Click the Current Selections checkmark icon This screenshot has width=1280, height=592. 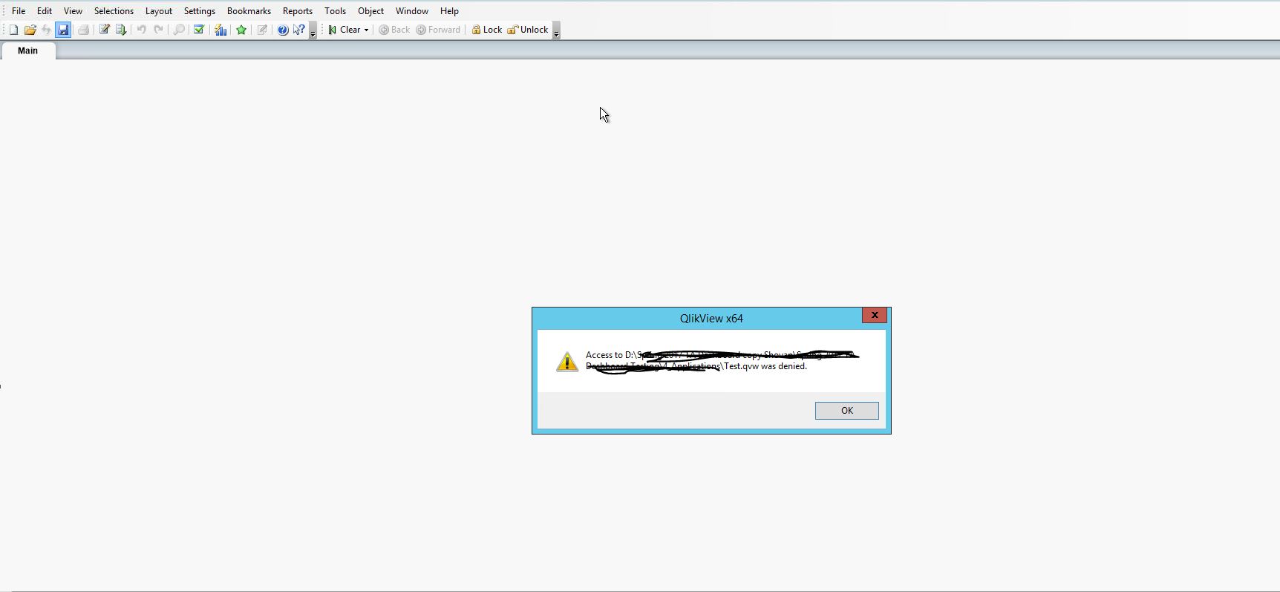(x=199, y=30)
